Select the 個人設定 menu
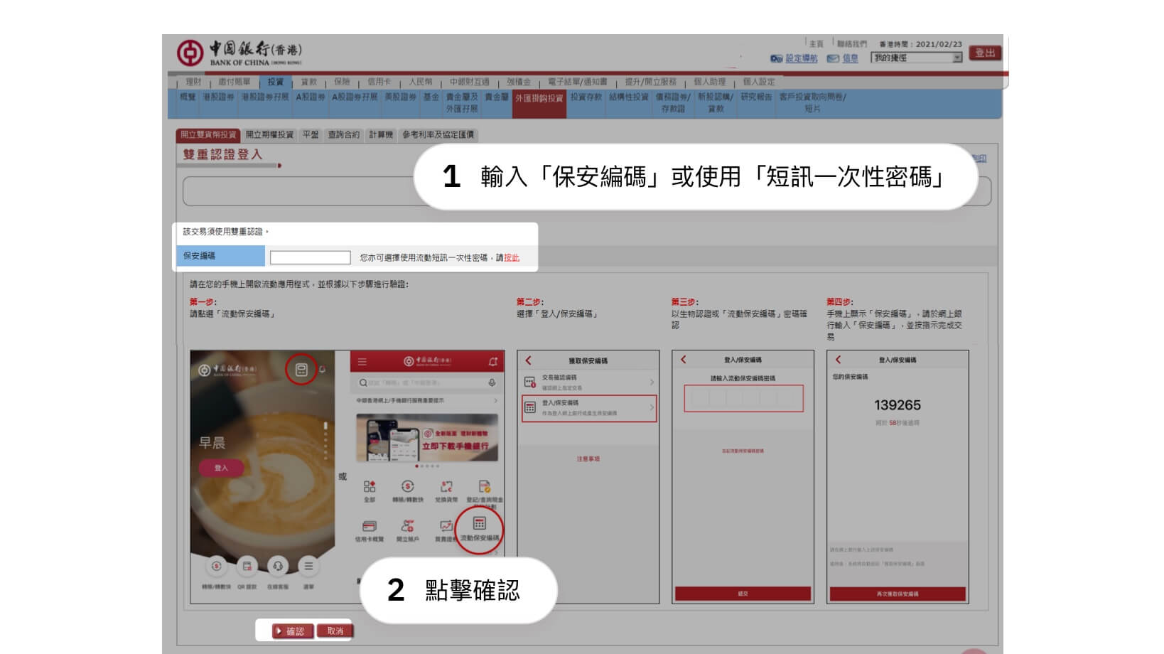The image size is (1164, 654). 759,82
